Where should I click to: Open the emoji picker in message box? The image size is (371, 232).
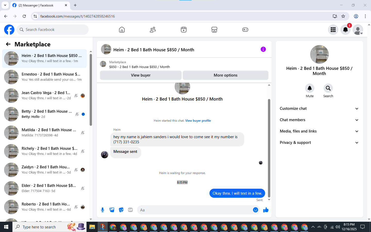coord(256,210)
